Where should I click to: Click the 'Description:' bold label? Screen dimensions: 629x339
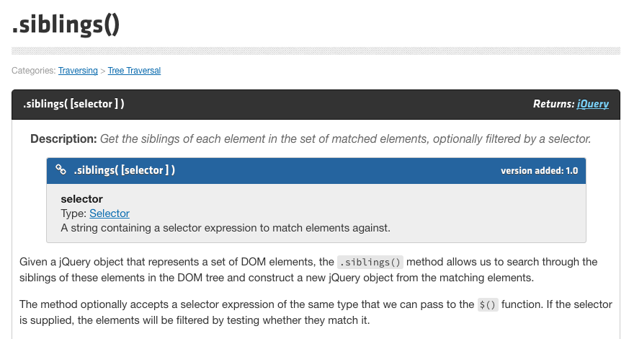pos(64,139)
